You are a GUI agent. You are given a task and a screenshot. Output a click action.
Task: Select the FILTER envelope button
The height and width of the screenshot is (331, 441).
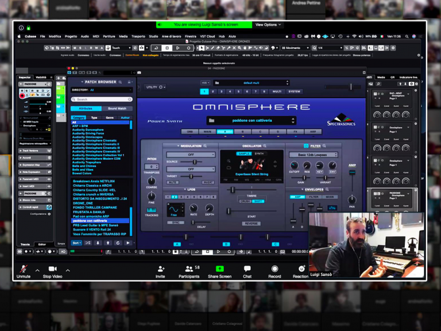click(x=314, y=197)
